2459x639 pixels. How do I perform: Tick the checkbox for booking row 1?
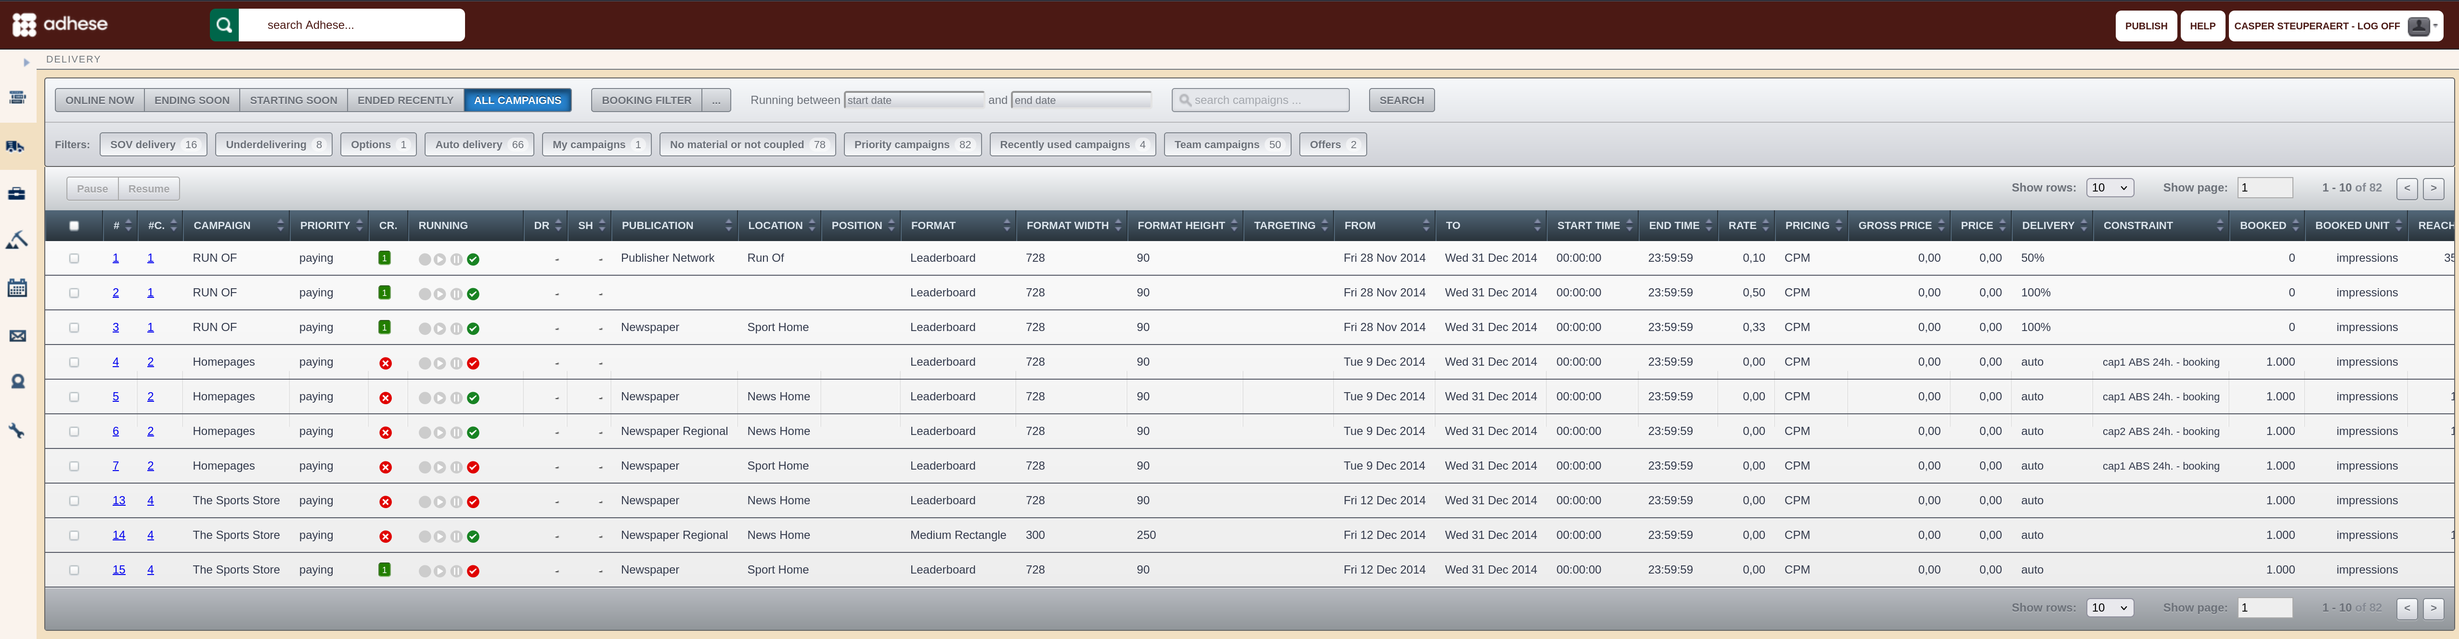74,258
